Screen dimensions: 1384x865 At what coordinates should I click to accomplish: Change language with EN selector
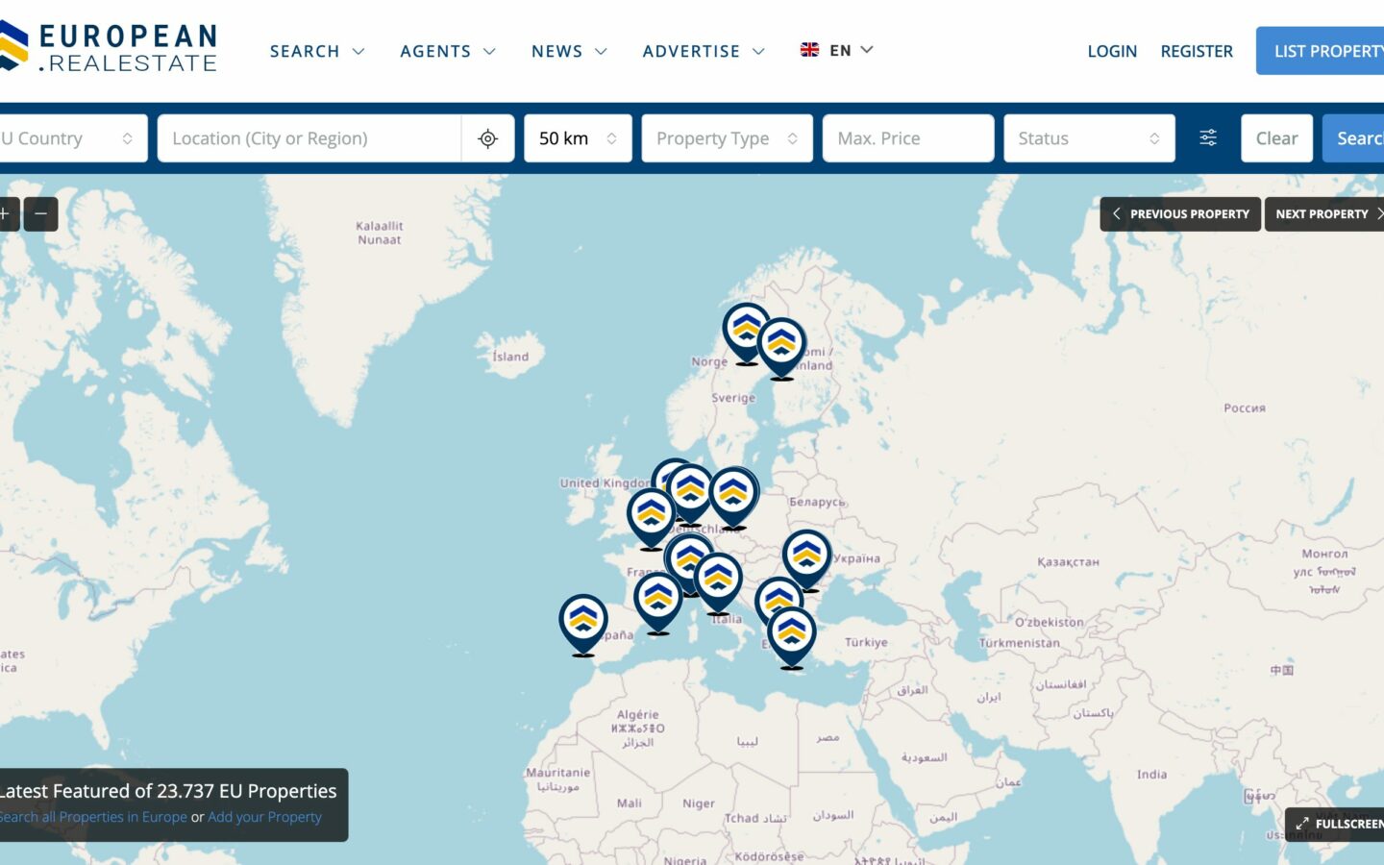[x=837, y=50]
